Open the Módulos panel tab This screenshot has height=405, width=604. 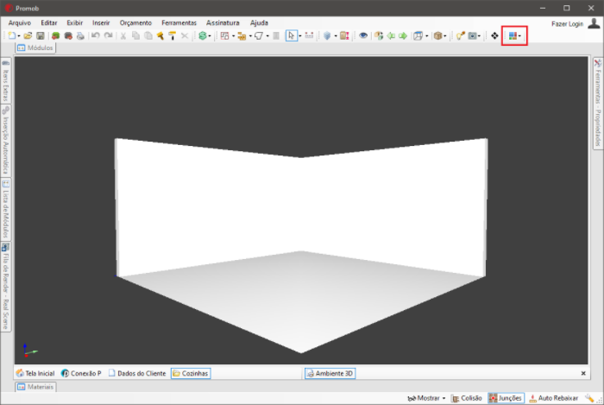tap(35, 47)
